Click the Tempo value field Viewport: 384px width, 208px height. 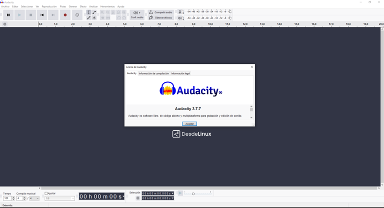point(7,199)
